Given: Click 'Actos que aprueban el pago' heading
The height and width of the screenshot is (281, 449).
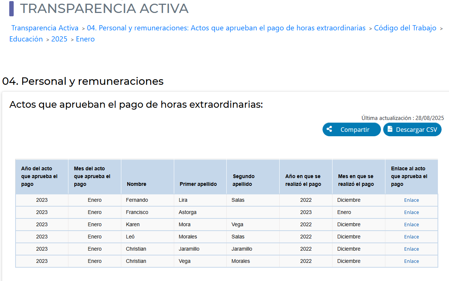Looking at the screenshot, I should point(136,104).
